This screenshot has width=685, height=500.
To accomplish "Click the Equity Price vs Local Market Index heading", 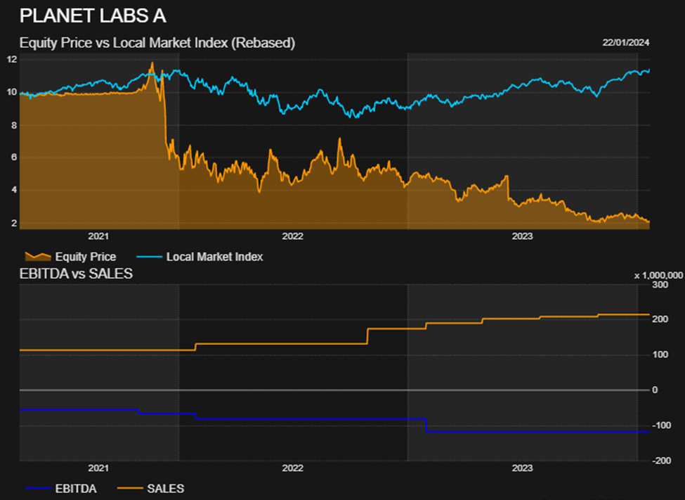I will tap(157, 43).
